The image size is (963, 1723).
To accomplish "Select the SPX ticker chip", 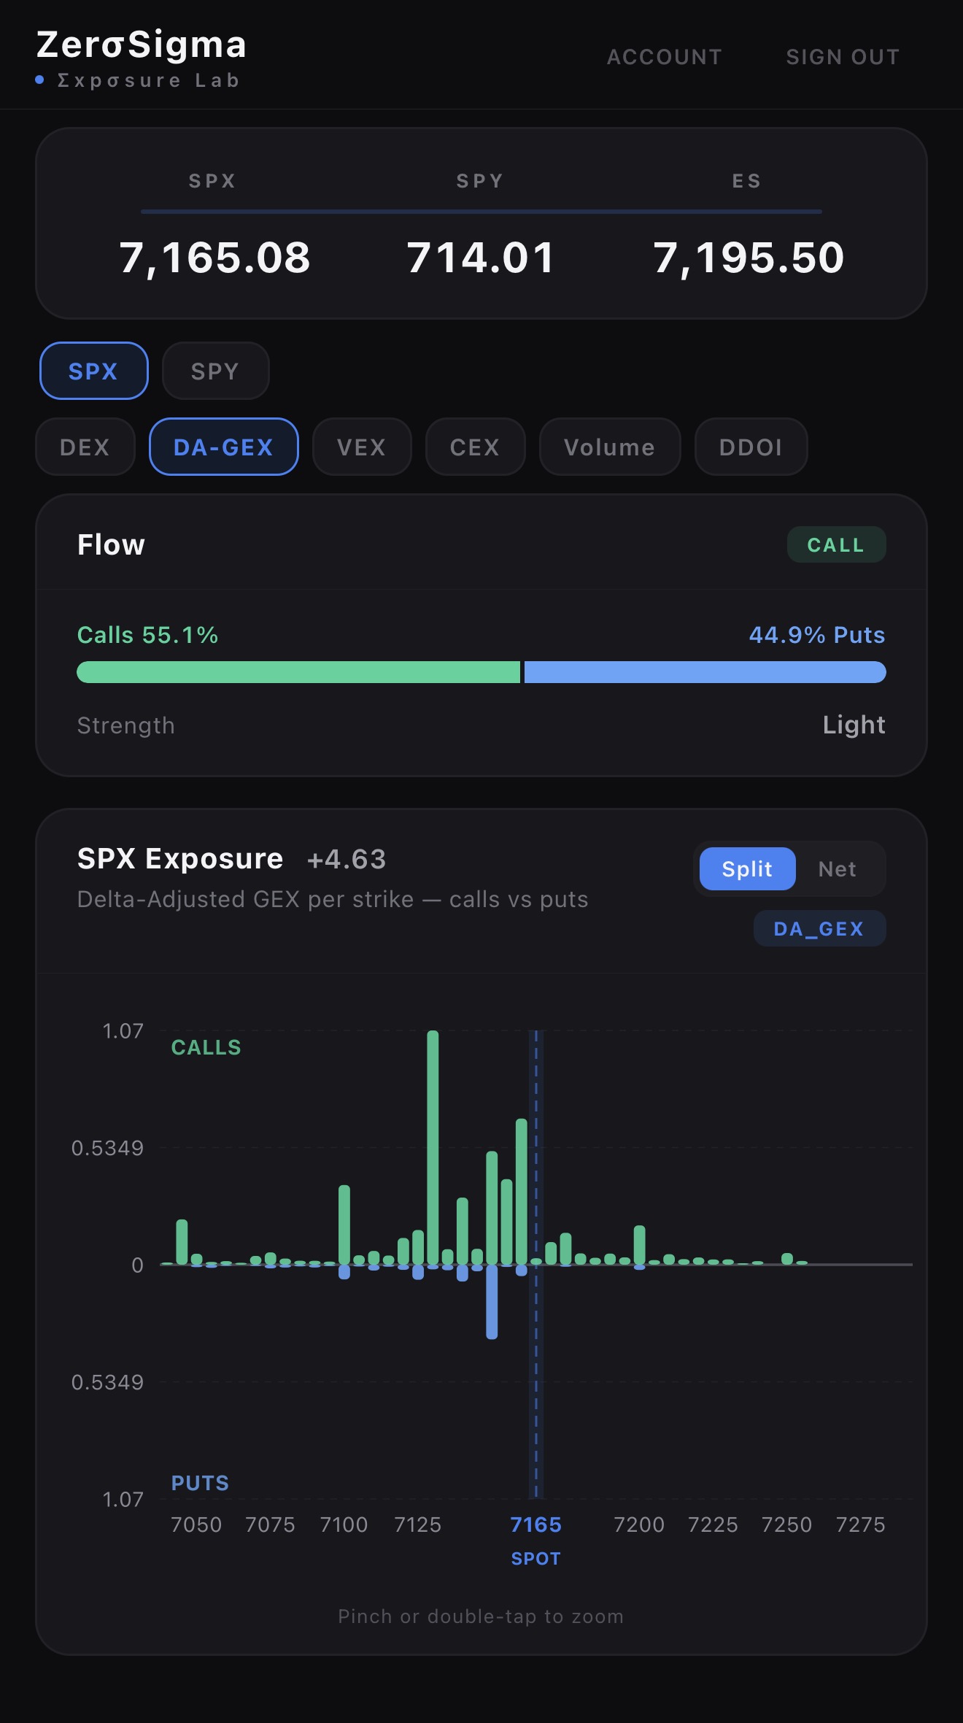I will pos(94,371).
